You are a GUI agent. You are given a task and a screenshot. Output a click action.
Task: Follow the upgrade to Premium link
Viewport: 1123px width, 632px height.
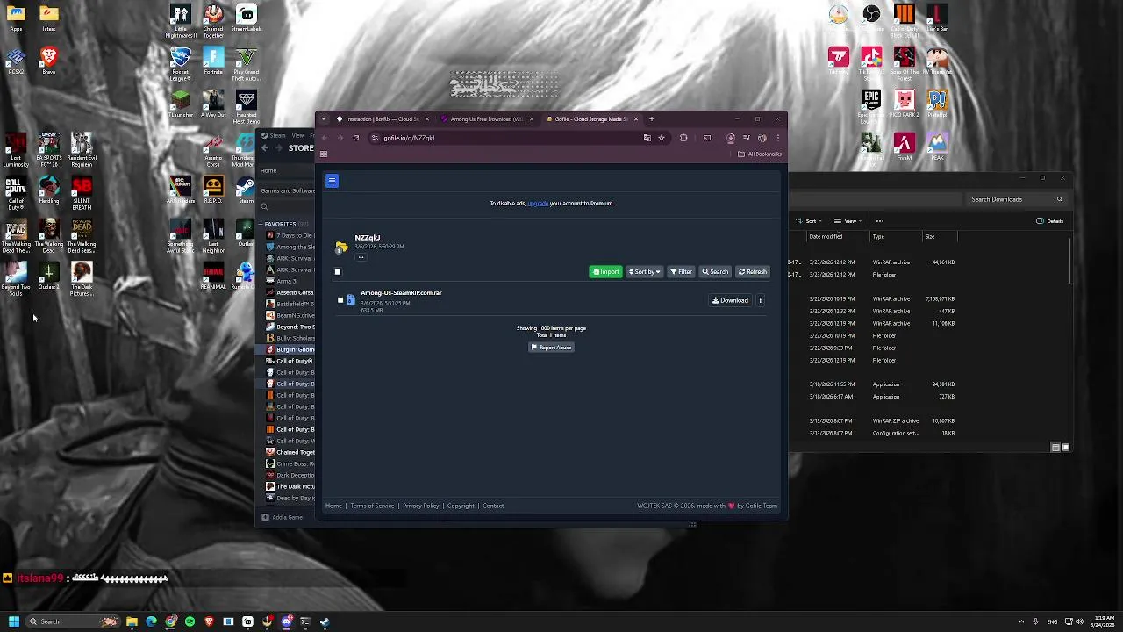pyautogui.click(x=538, y=204)
